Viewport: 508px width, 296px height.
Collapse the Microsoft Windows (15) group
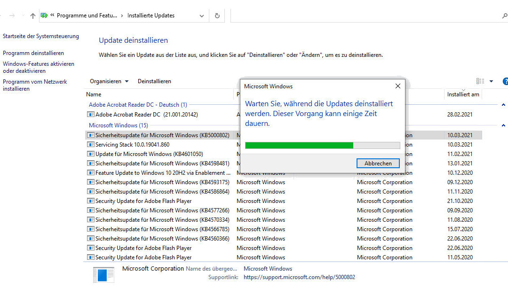click(x=503, y=125)
